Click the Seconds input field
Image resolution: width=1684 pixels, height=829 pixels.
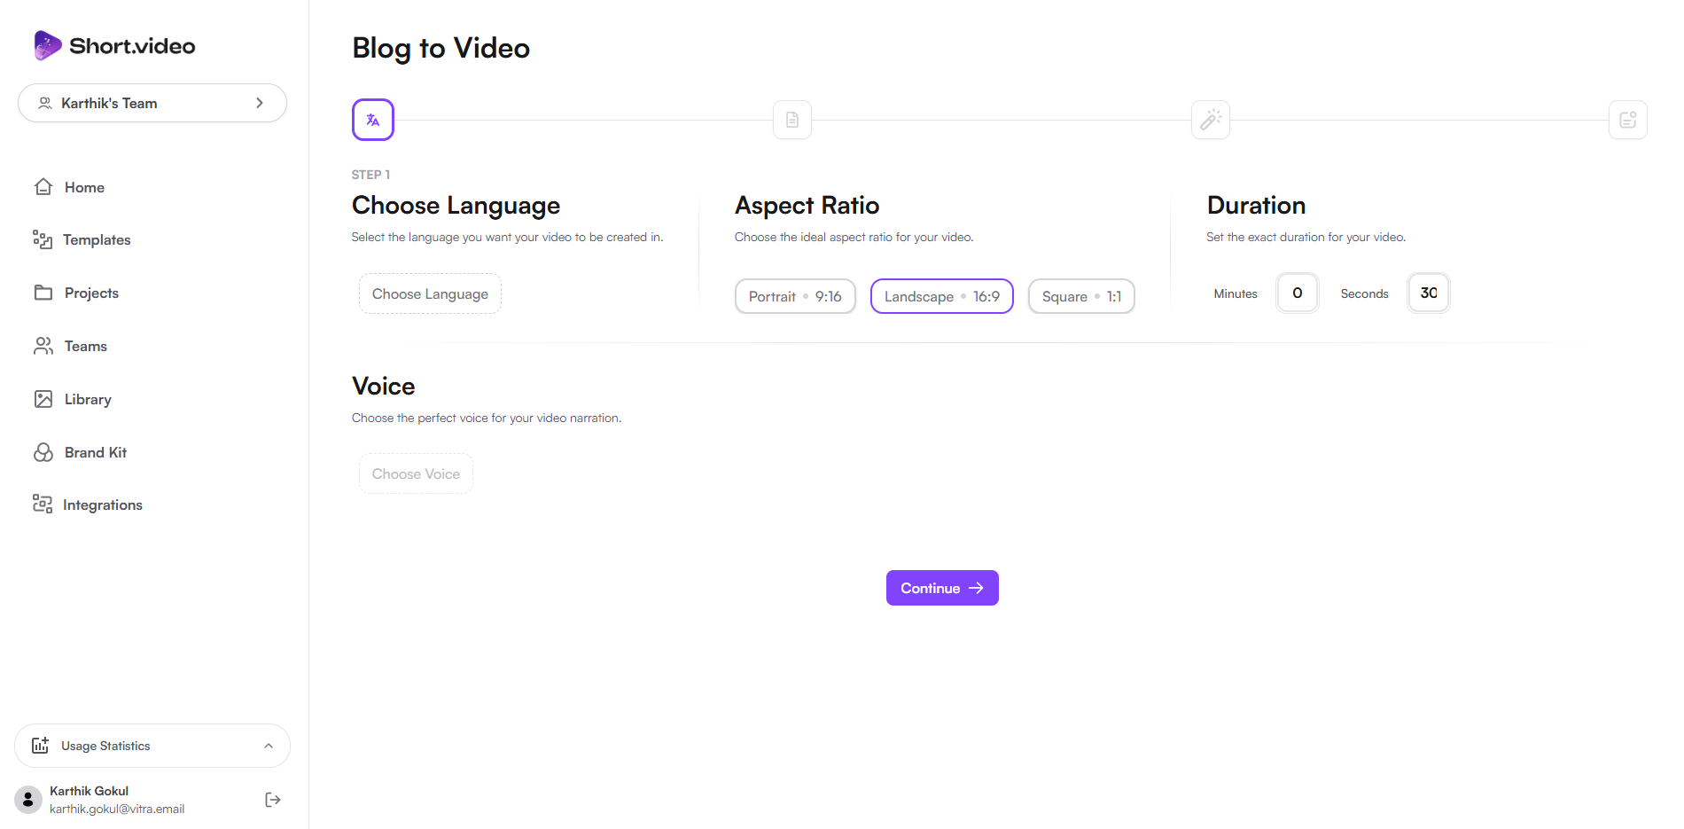pos(1429,293)
